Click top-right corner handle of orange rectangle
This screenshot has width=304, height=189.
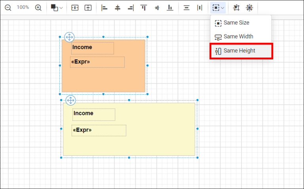point(147,37)
